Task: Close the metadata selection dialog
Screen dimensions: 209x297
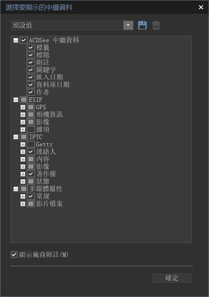Action: pyautogui.click(x=201, y=7)
